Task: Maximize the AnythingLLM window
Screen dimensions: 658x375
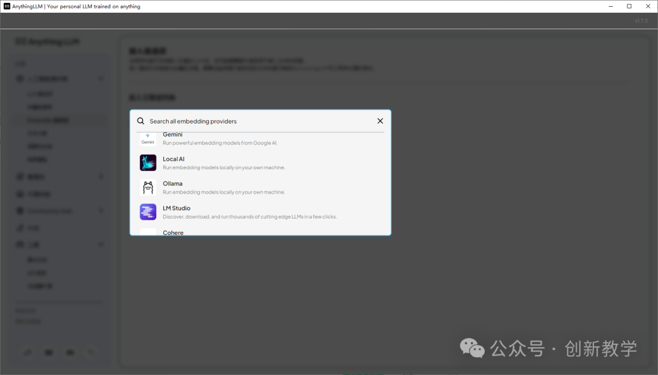Action: 629,6
